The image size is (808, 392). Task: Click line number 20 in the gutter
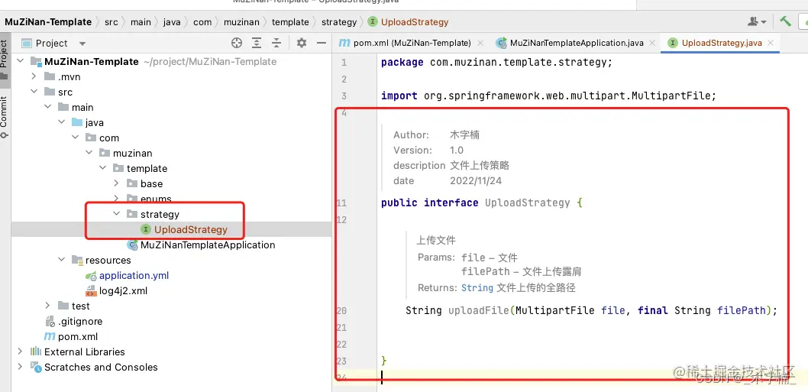pyautogui.click(x=341, y=310)
